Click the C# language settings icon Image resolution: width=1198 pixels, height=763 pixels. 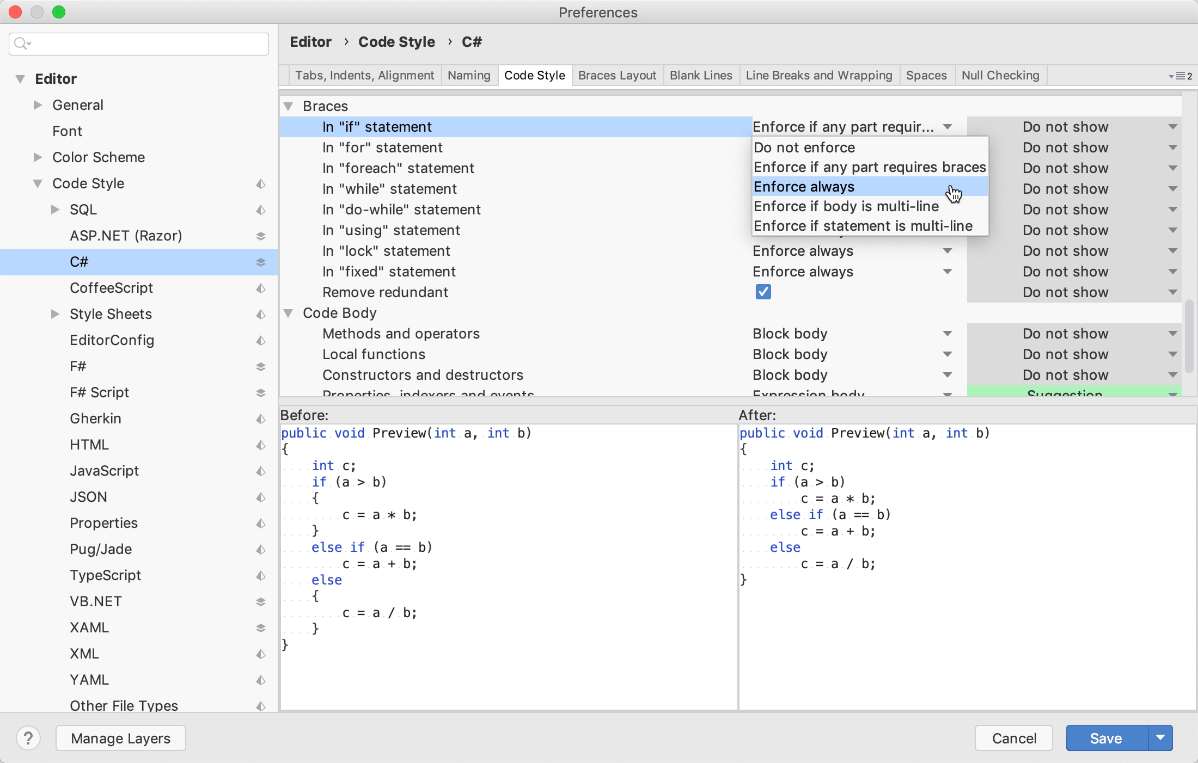pyautogui.click(x=260, y=261)
